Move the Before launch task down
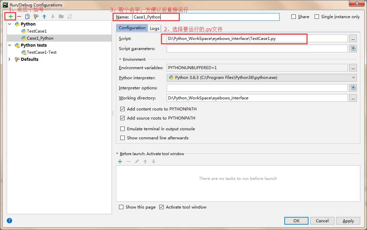Image resolution: width=367 pixels, height=230 pixels. coord(154,162)
